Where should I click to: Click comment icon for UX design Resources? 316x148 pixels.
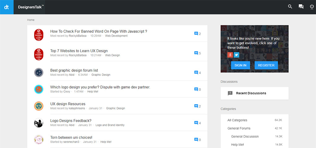pos(196,106)
